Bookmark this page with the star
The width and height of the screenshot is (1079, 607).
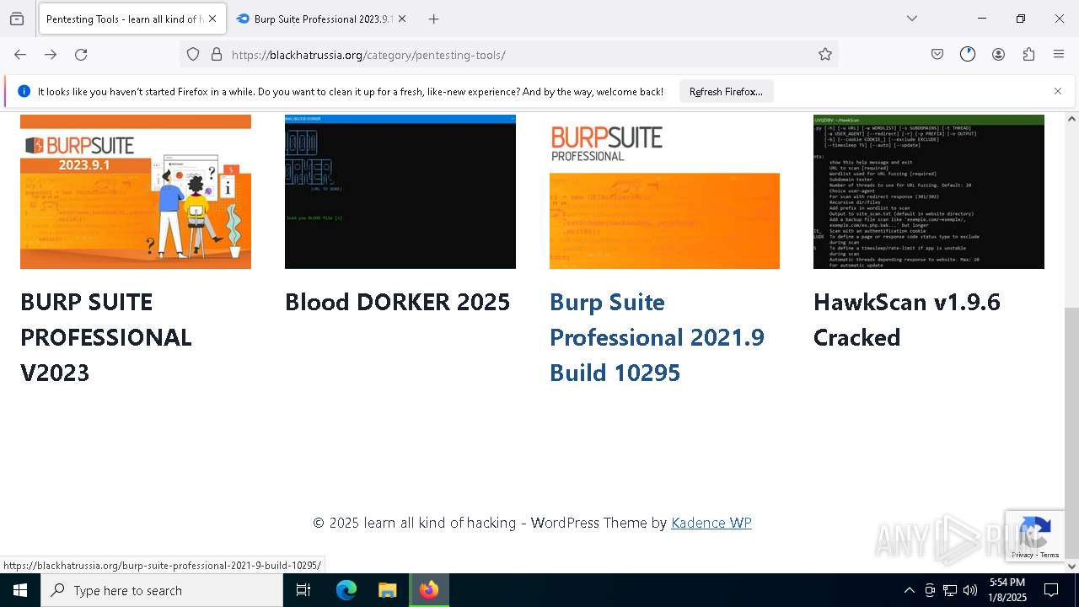(x=825, y=55)
